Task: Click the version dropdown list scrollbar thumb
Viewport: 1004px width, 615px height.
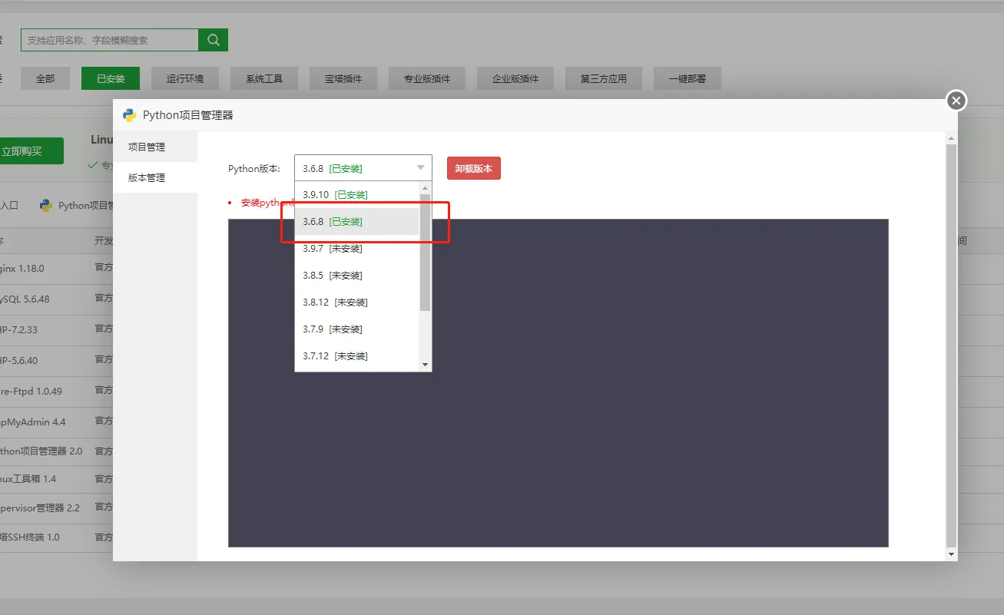Action: tap(426, 253)
